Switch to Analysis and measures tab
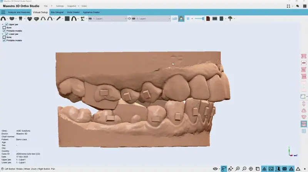This screenshot has width=308, height=172. [19, 12]
